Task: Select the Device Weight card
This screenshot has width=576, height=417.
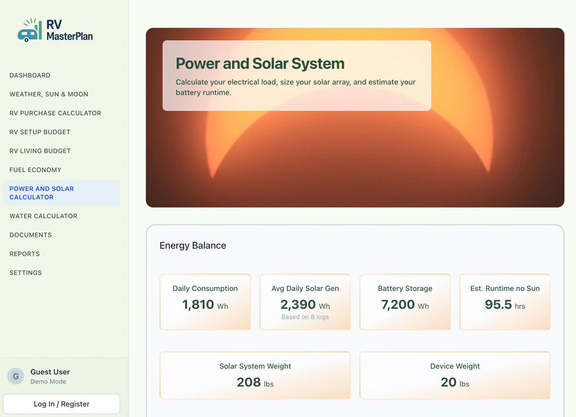Action: [x=455, y=375]
